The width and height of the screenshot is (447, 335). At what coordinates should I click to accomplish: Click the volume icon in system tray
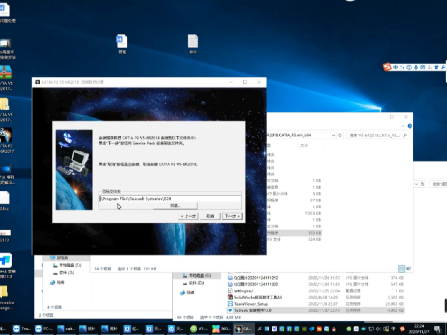pyautogui.click(x=379, y=329)
